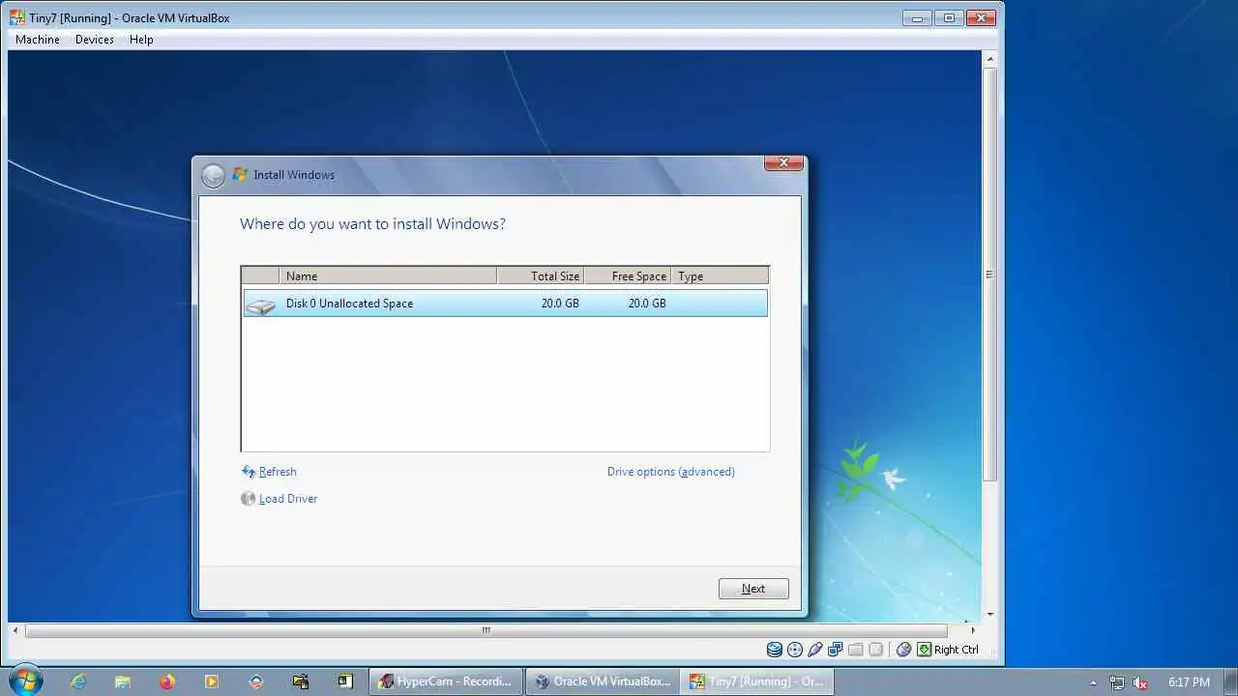Click the Load Driver link
Screen dimensions: 1238x696
coord(288,499)
